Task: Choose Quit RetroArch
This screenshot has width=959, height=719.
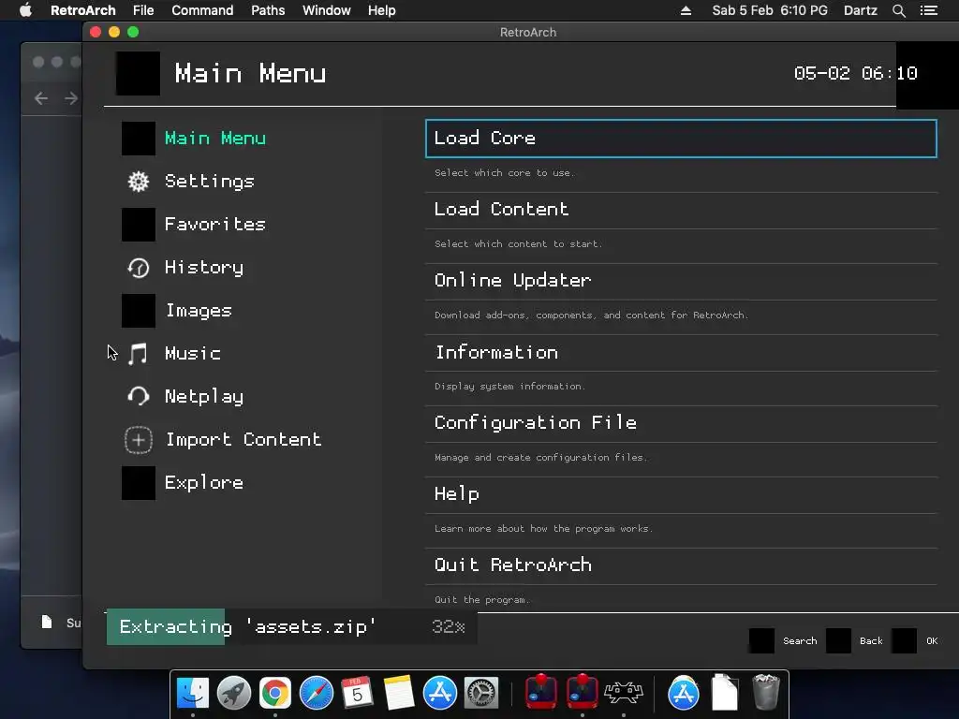Action: 681,565
